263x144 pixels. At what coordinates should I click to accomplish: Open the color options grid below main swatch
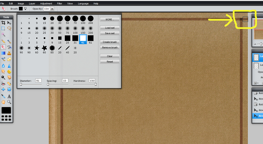pos(6,118)
